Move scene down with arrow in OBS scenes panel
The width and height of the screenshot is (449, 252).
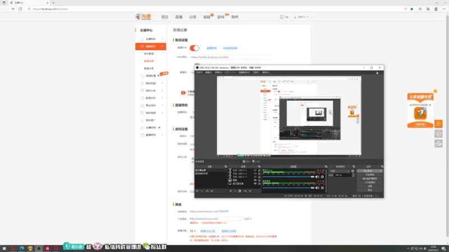pos(212,191)
